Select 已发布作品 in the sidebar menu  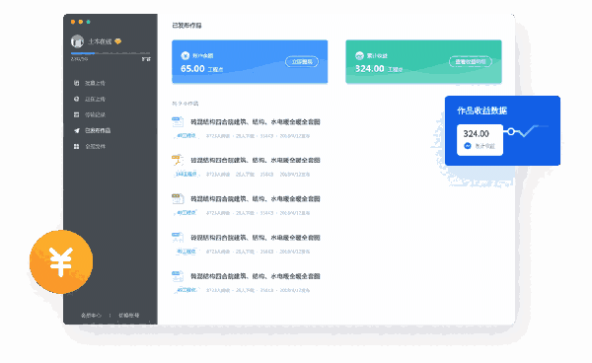pos(98,130)
